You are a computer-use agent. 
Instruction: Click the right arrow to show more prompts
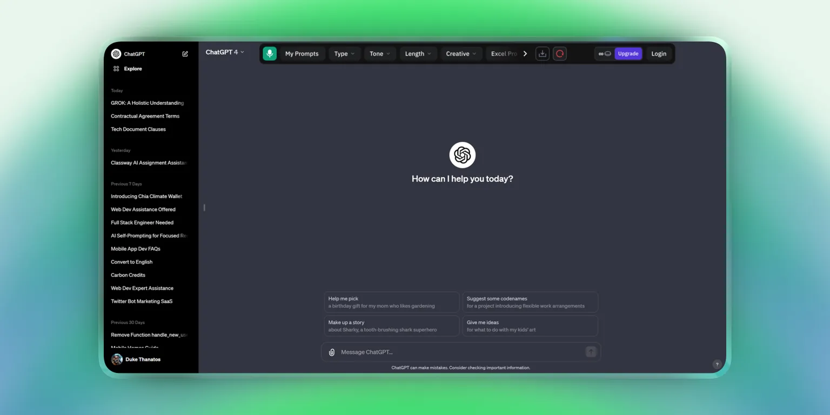[x=525, y=53]
